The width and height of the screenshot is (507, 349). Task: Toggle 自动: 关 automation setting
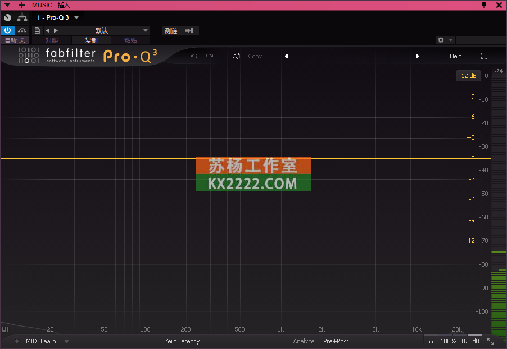15,40
